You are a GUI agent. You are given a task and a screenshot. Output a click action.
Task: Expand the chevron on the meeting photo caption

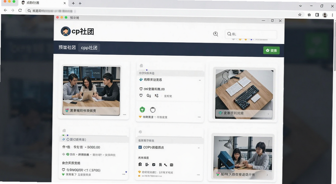pyautogui.click(x=115, y=111)
